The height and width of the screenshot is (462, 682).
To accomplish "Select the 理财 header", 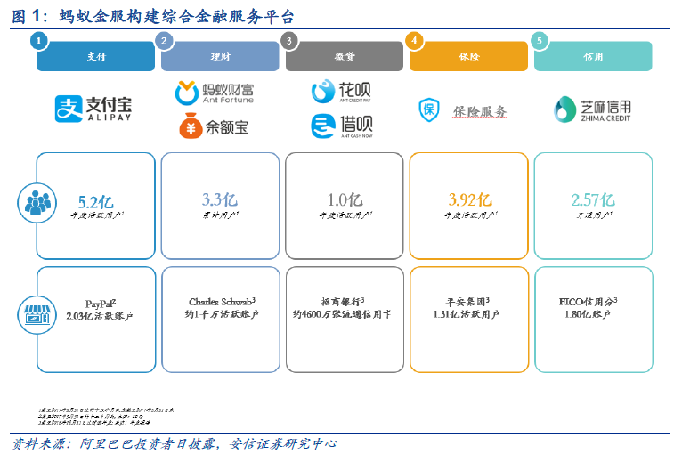I will point(220,56).
